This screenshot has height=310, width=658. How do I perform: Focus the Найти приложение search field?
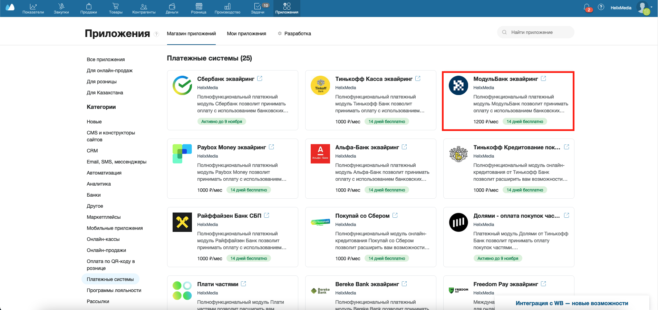535,32
